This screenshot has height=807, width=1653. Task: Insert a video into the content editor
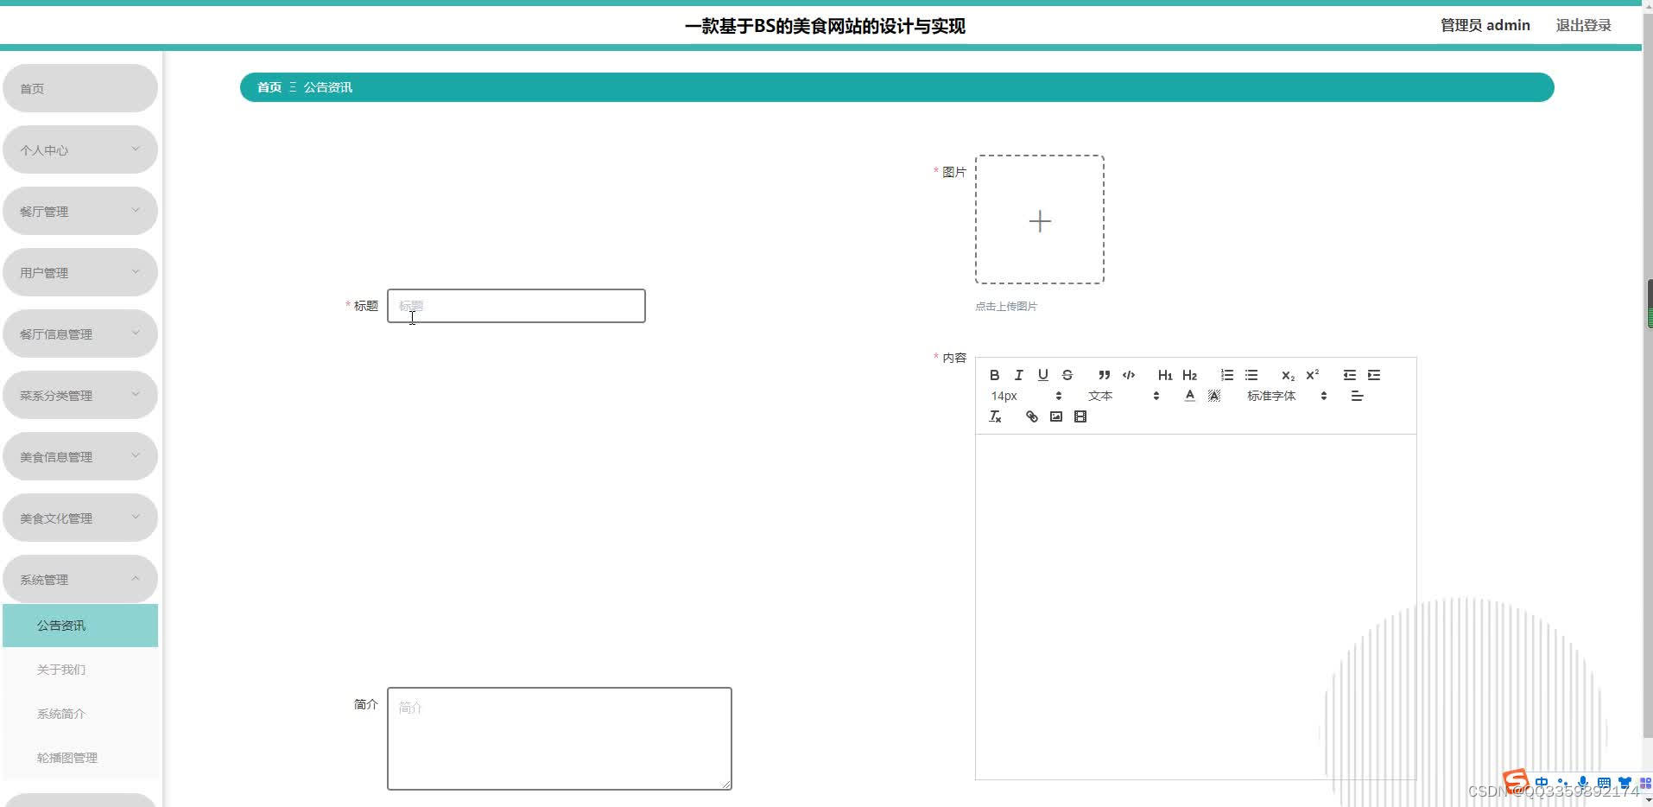[1080, 416]
